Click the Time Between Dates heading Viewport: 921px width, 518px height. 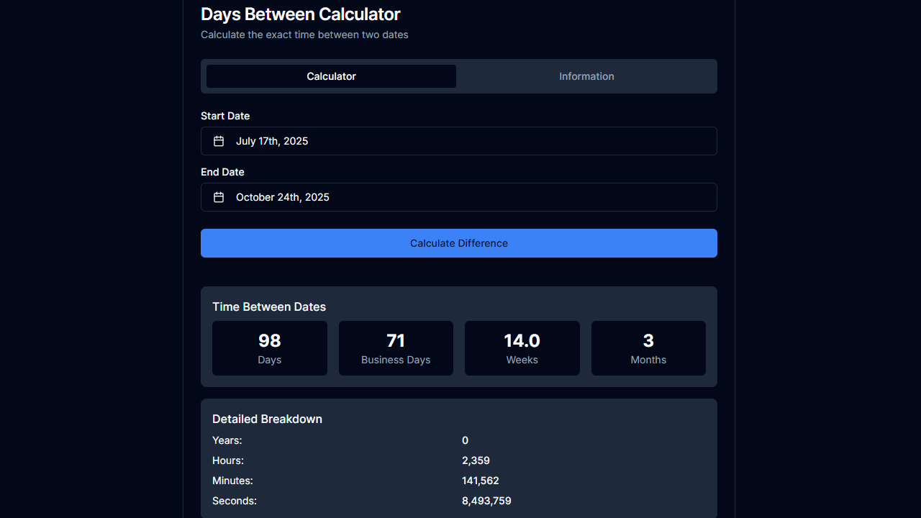coord(269,306)
